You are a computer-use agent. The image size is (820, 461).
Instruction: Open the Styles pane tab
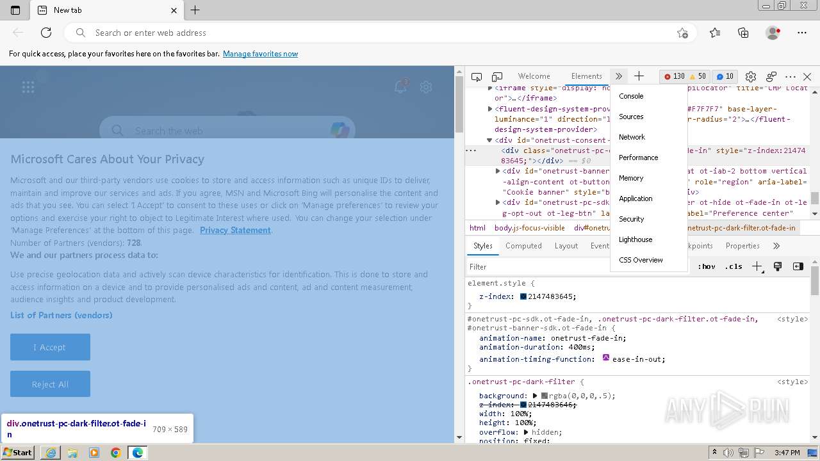482,246
